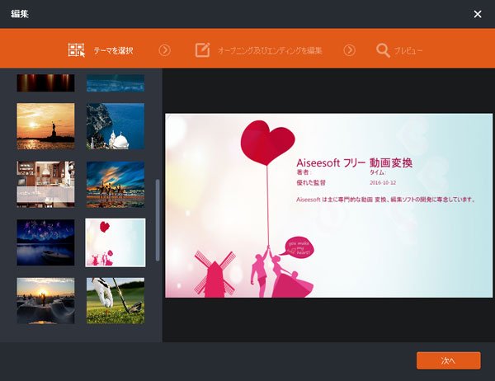This screenshot has height=381, width=495.
Task: Click the theme list vertical scrollbar
Action: tap(157, 219)
